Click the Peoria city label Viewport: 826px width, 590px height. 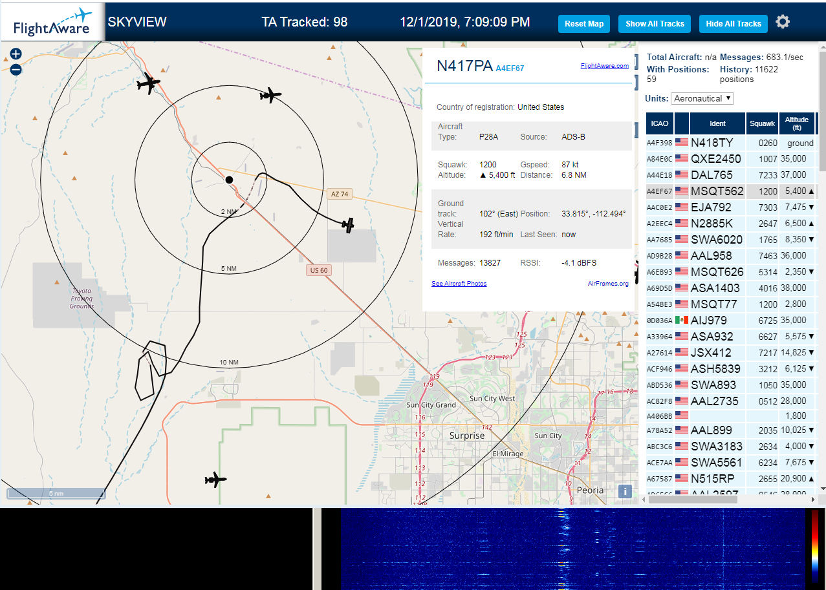tap(590, 490)
